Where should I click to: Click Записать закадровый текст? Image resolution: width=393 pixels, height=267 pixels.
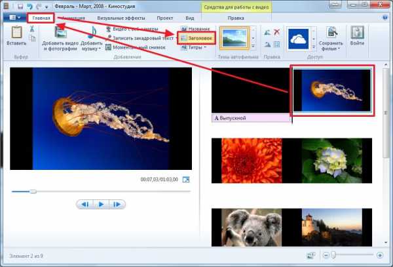coord(140,38)
